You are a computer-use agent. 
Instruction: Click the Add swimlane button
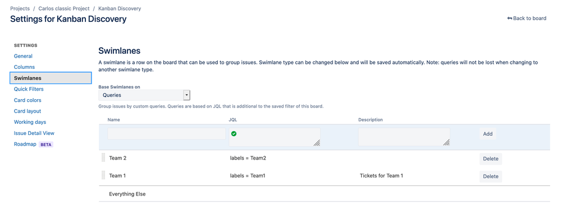click(x=487, y=134)
